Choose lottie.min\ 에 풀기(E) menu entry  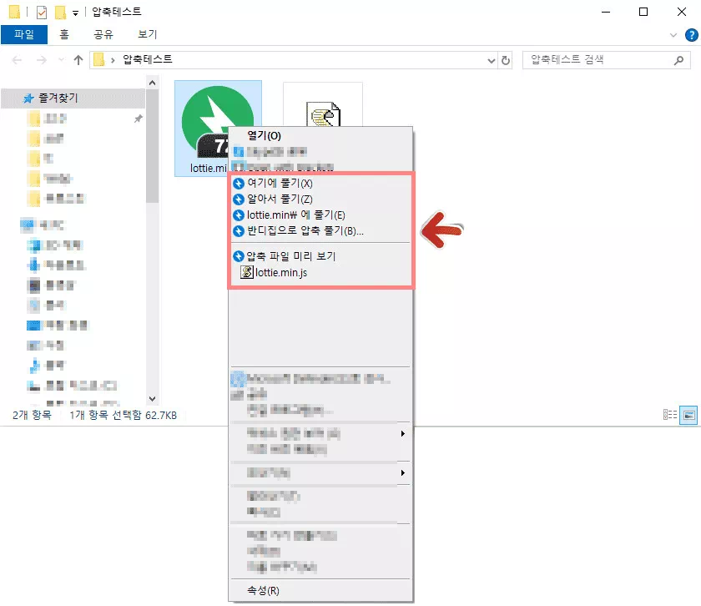(x=320, y=215)
